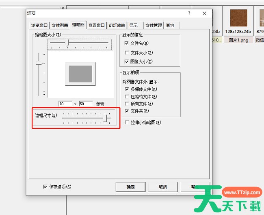Click the thumbnail height field showing 50
Screen dimensions: 264x215
(x=86, y=104)
